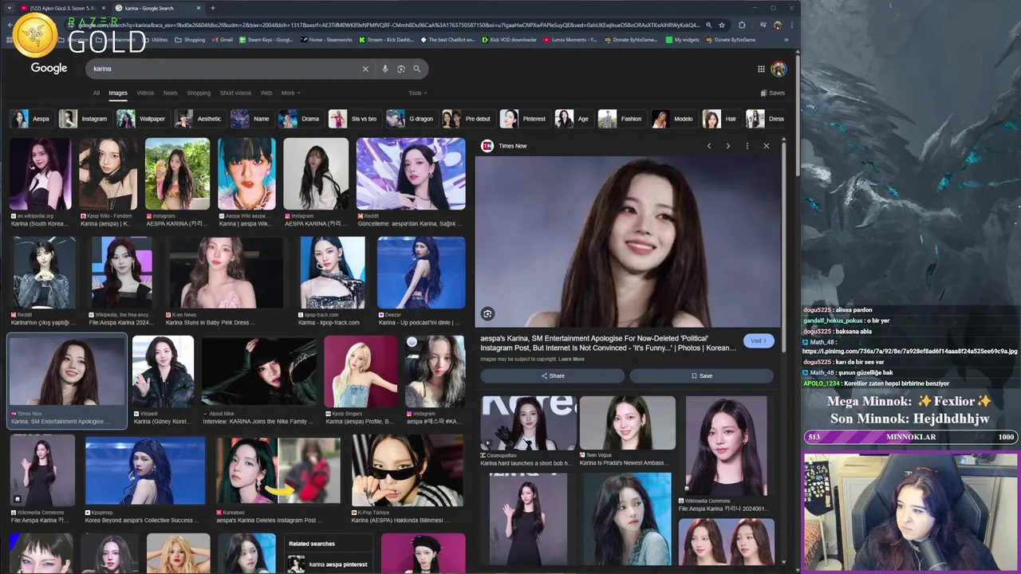
Task: Share the previewed image
Action: 552,375
